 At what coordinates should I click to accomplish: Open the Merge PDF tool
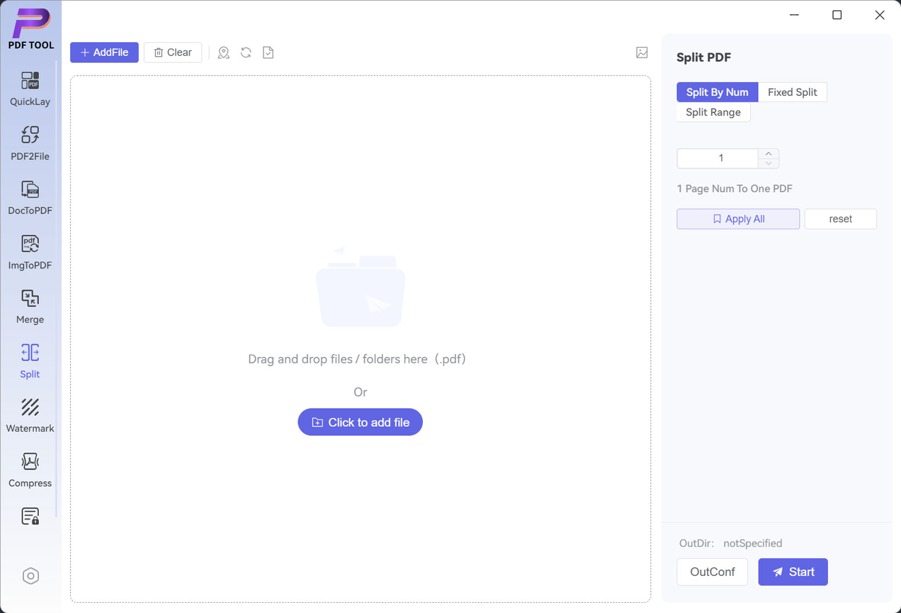[30, 307]
